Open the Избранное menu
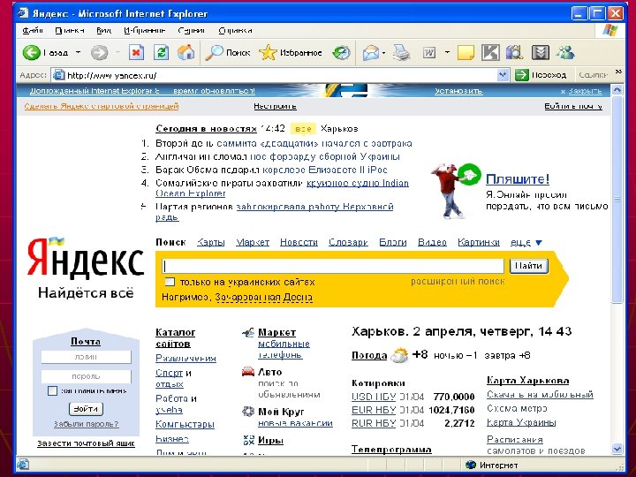The image size is (636, 477). 144,30
